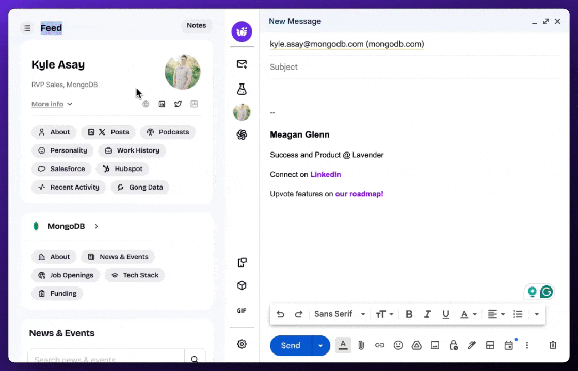Open the text size dropdown
Screen dimensions: 578x371
coord(384,314)
